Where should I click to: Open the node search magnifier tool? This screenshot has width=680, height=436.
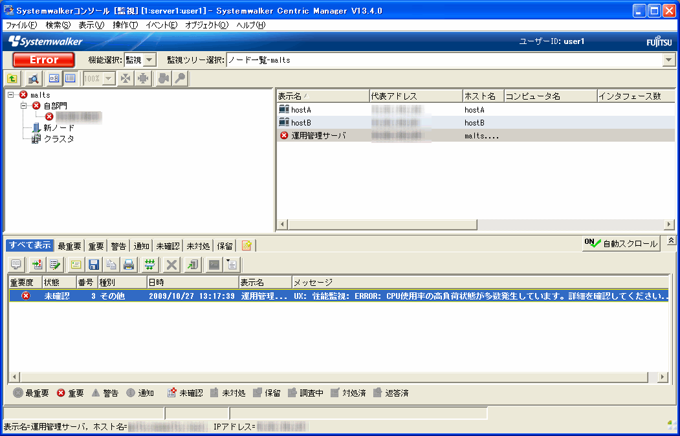(x=33, y=78)
